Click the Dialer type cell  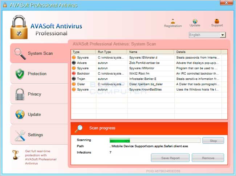tap(81, 84)
